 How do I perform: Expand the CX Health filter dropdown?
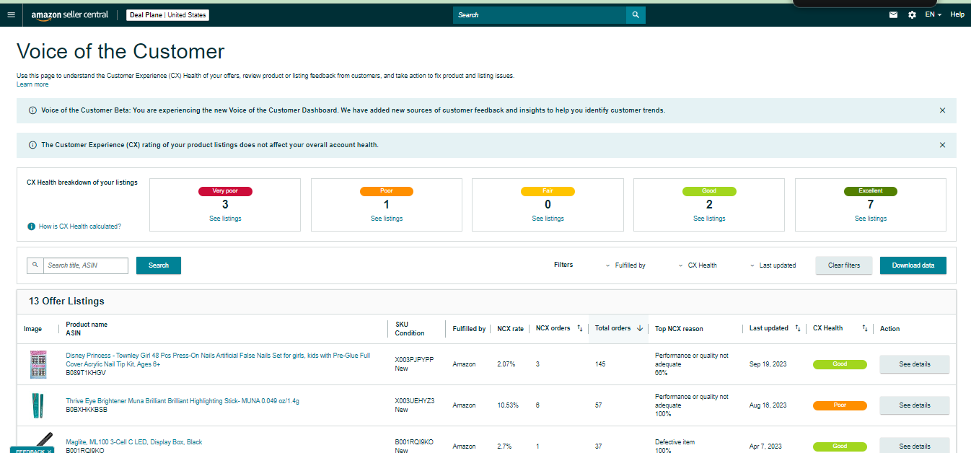(x=698, y=265)
